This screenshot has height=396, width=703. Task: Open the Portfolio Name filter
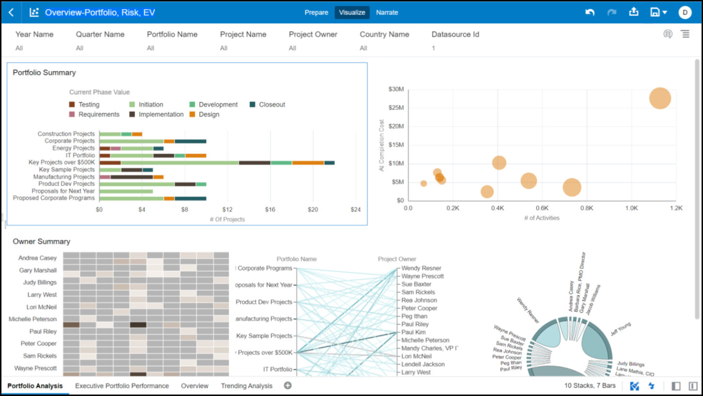(172, 41)
